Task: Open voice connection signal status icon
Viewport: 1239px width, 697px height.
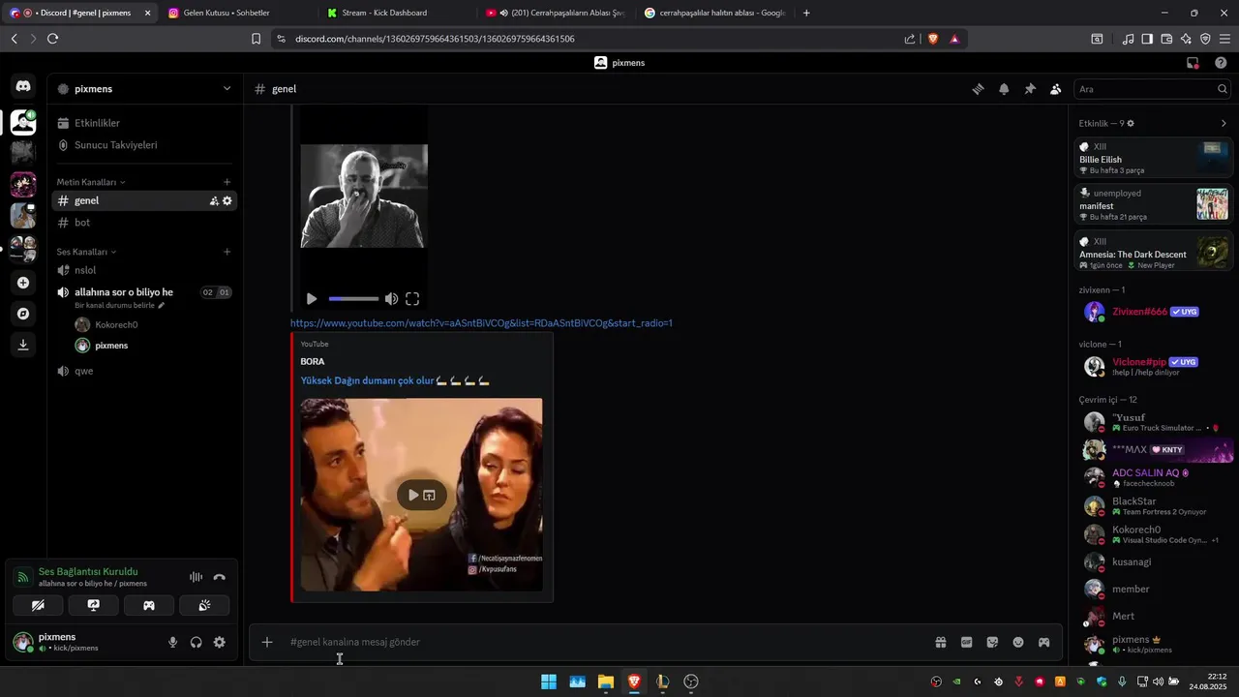Action: (x=22, y=577)
